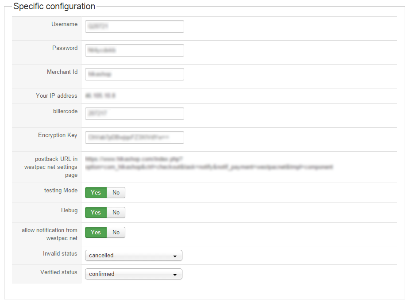The height and width of the screenshot is (302, 410).
Task: Click the billercode input field
Action: pos(134,114)
